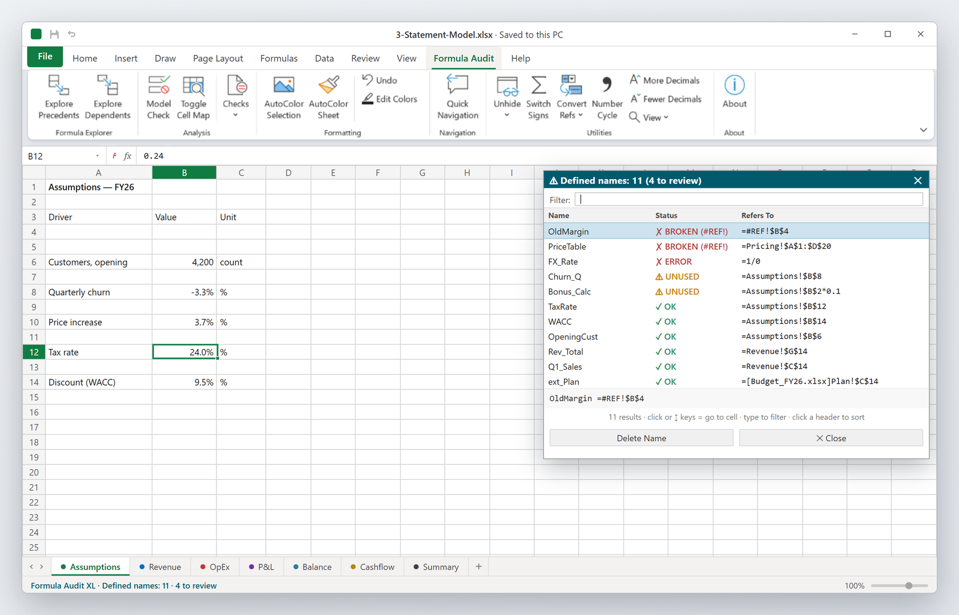
Task: Click Switch Signs tool
Action: click(x=538, y=97)
